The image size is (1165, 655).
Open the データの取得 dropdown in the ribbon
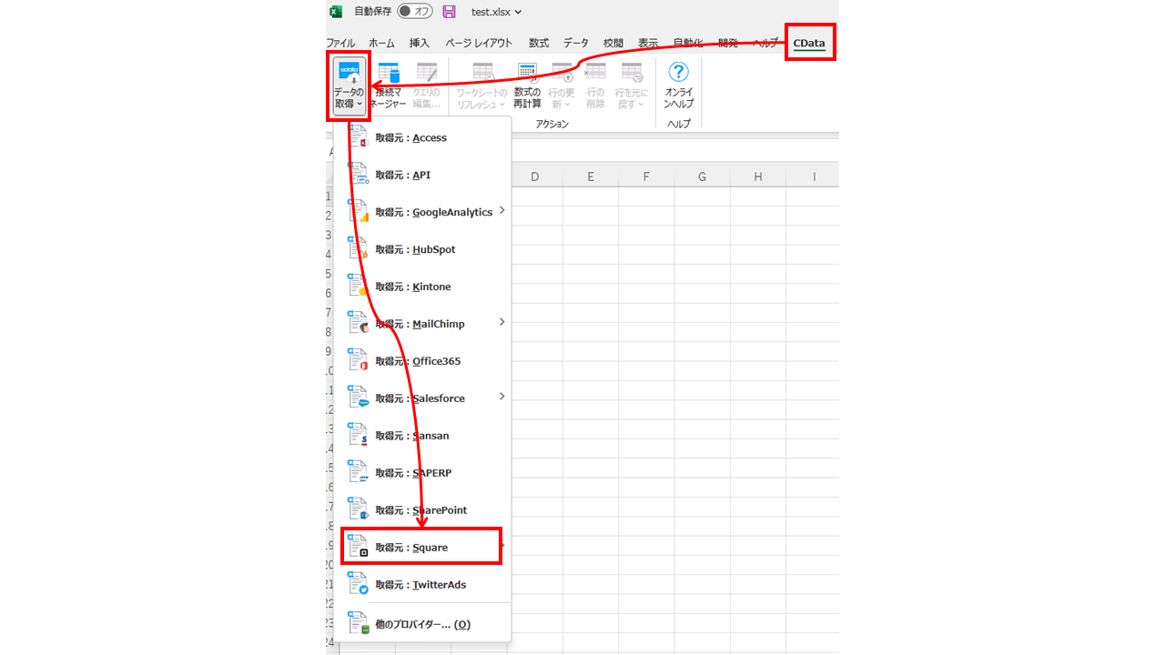[x=349, y=86]
